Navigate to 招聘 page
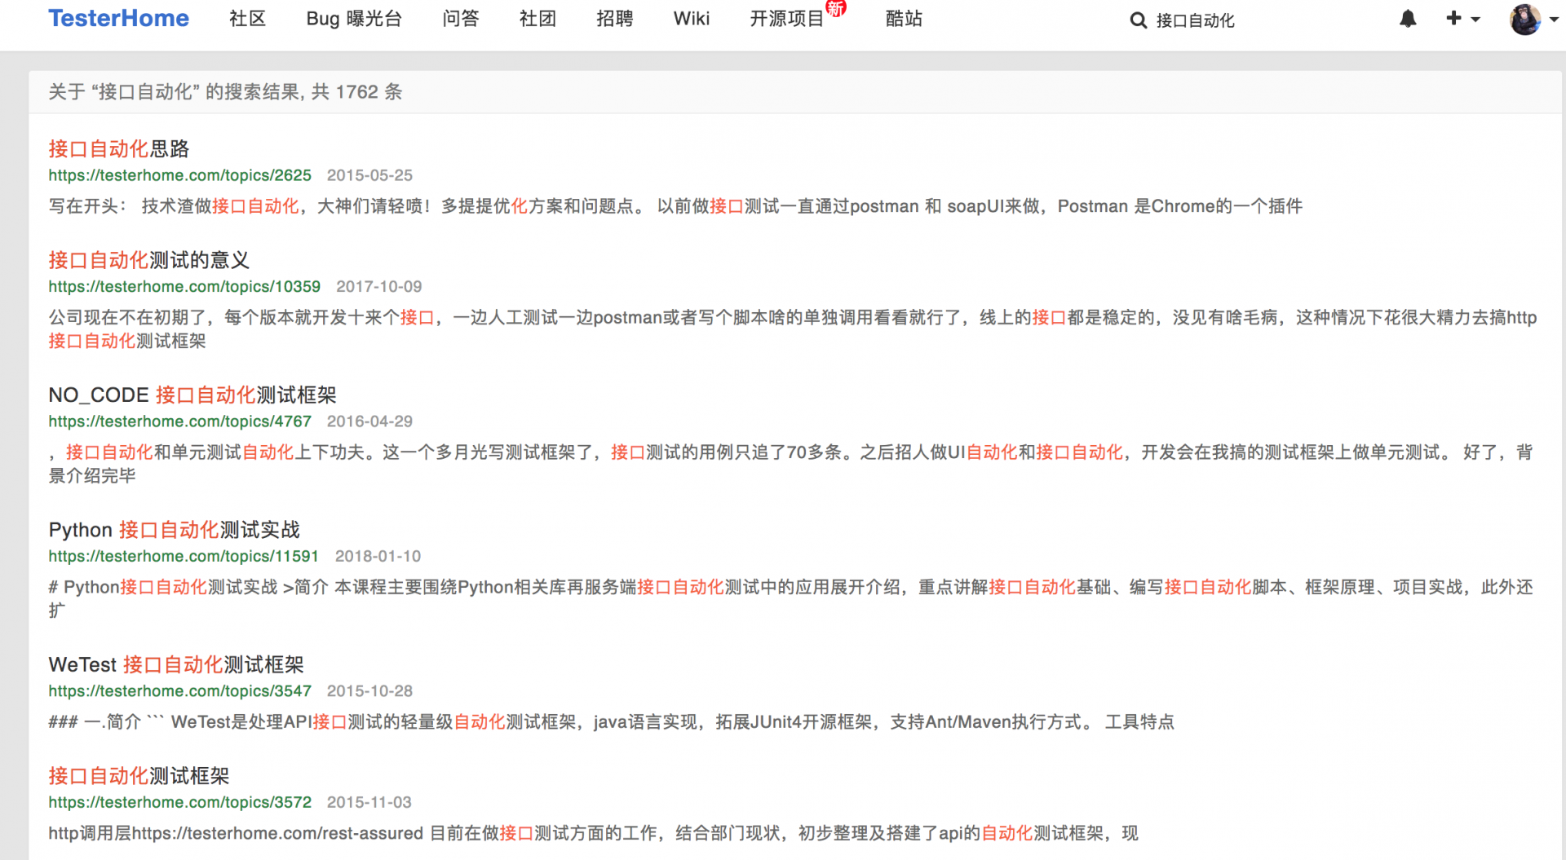The height and width of the screenshot is (860, 1566). [615, 19]
